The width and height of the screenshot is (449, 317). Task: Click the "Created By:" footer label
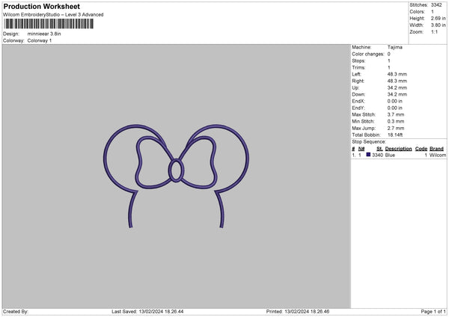click(x=16, y=312)
